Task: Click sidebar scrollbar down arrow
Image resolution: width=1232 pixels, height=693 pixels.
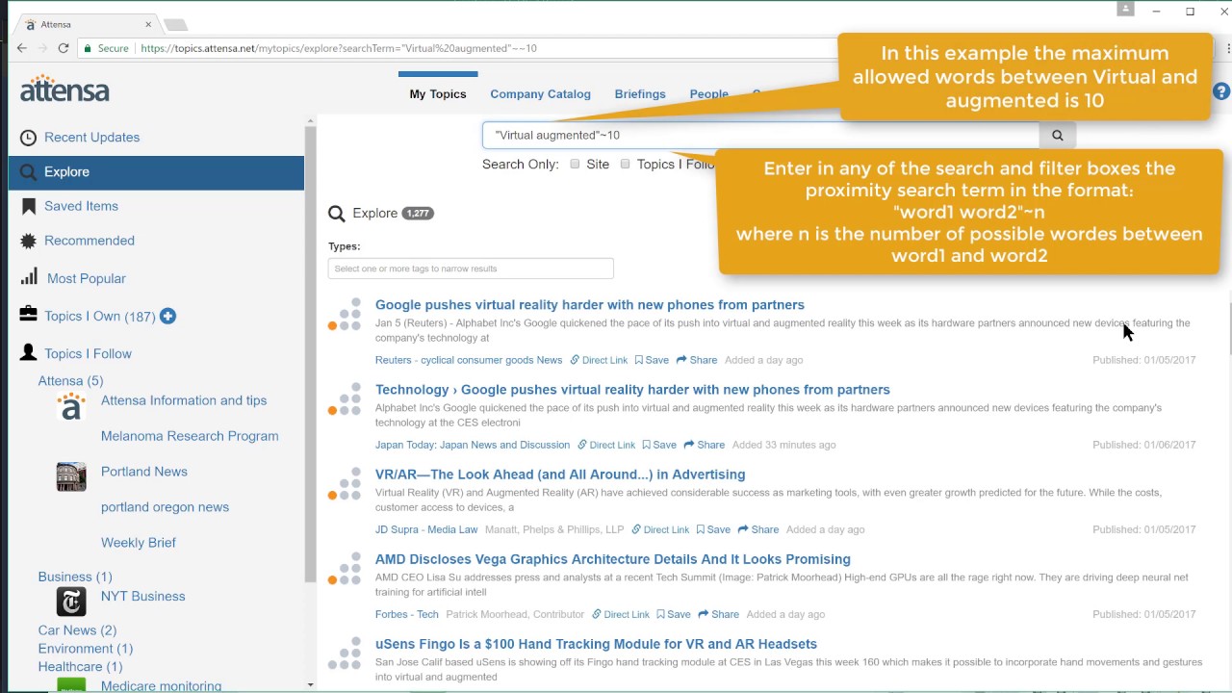Action: [x=310, y=684]
